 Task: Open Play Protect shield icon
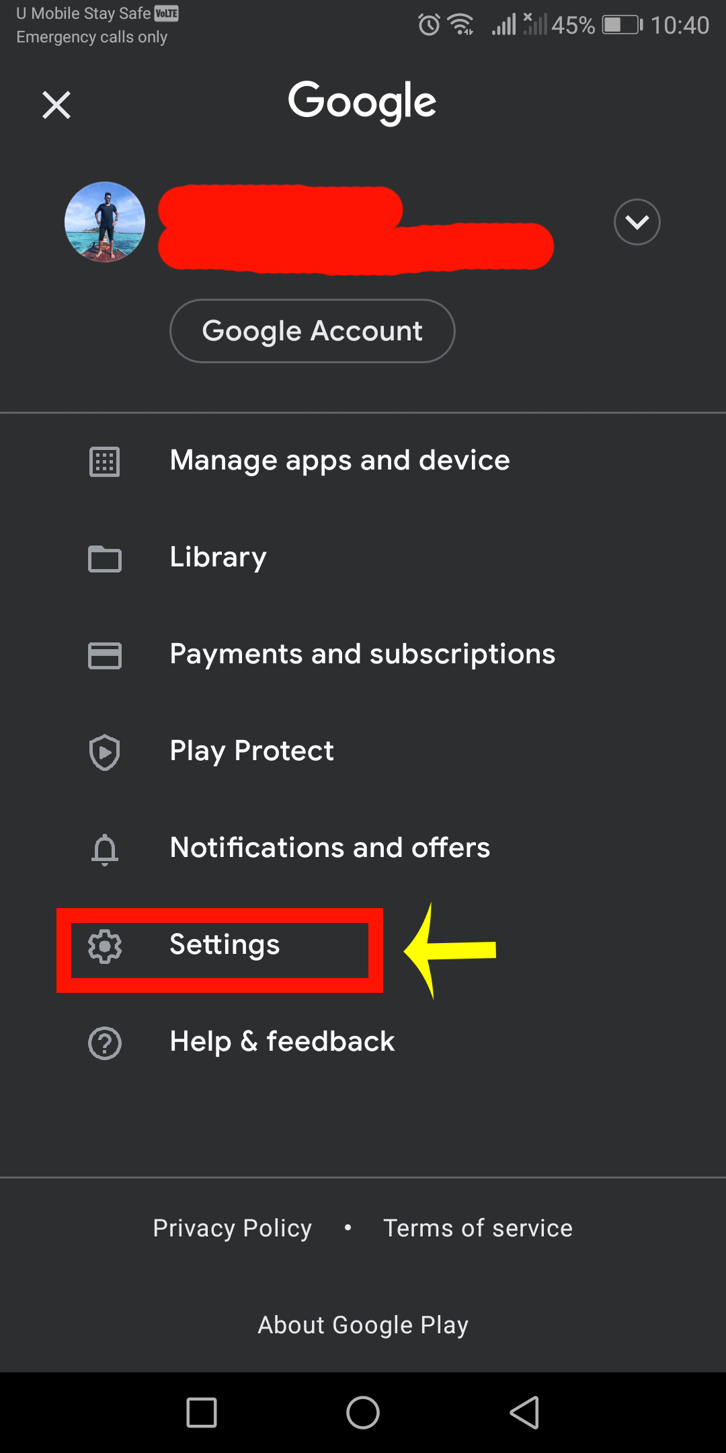(x=104, y=752)
